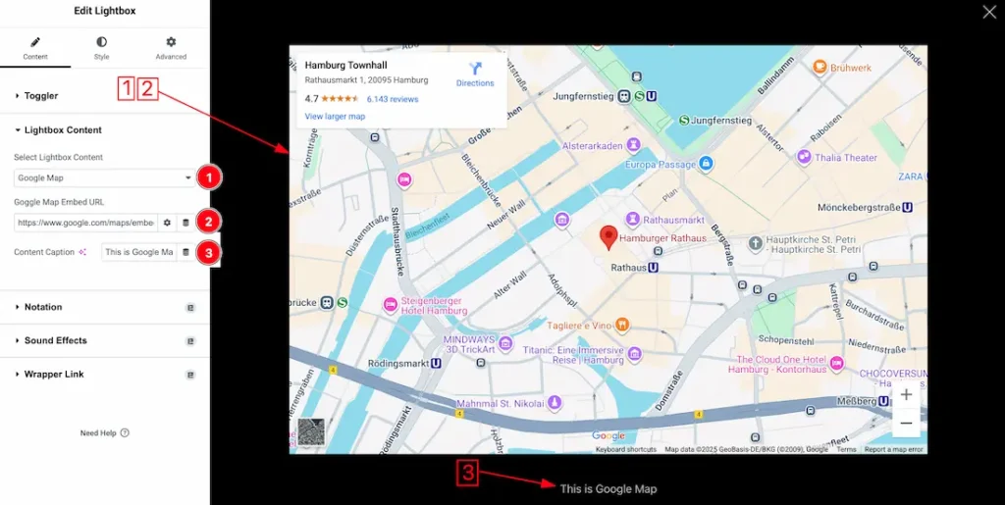Click dynamic tags icon beside Content Caption
The height and width of the screenshot is (505, 1005).
(185, 252)
